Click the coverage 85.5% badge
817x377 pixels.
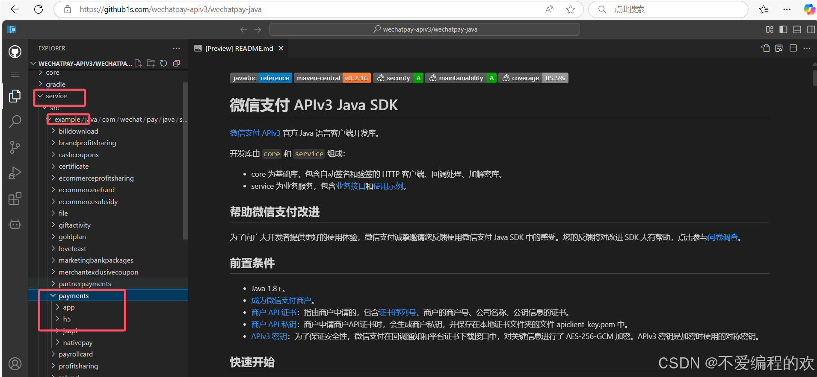[533, 78]
